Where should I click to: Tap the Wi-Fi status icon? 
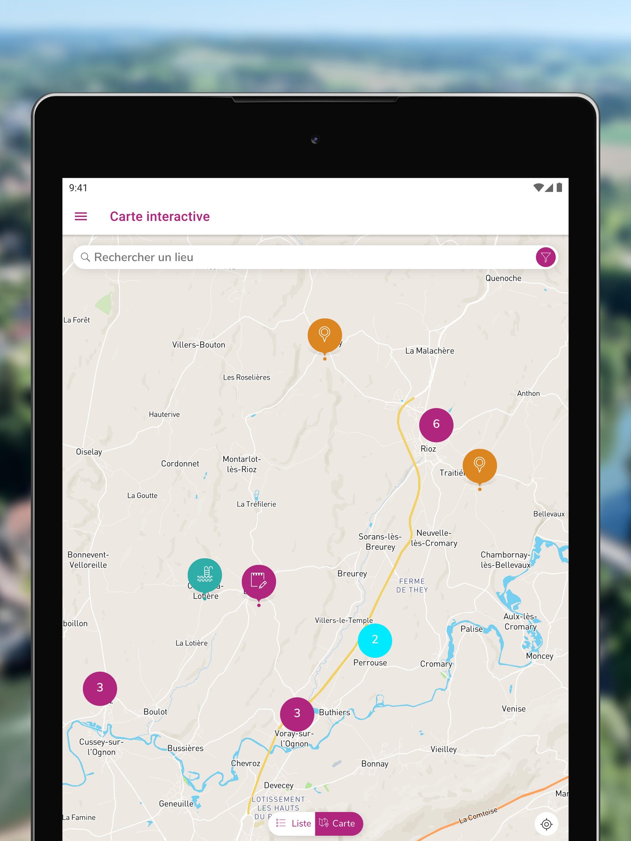click(538, 187)
